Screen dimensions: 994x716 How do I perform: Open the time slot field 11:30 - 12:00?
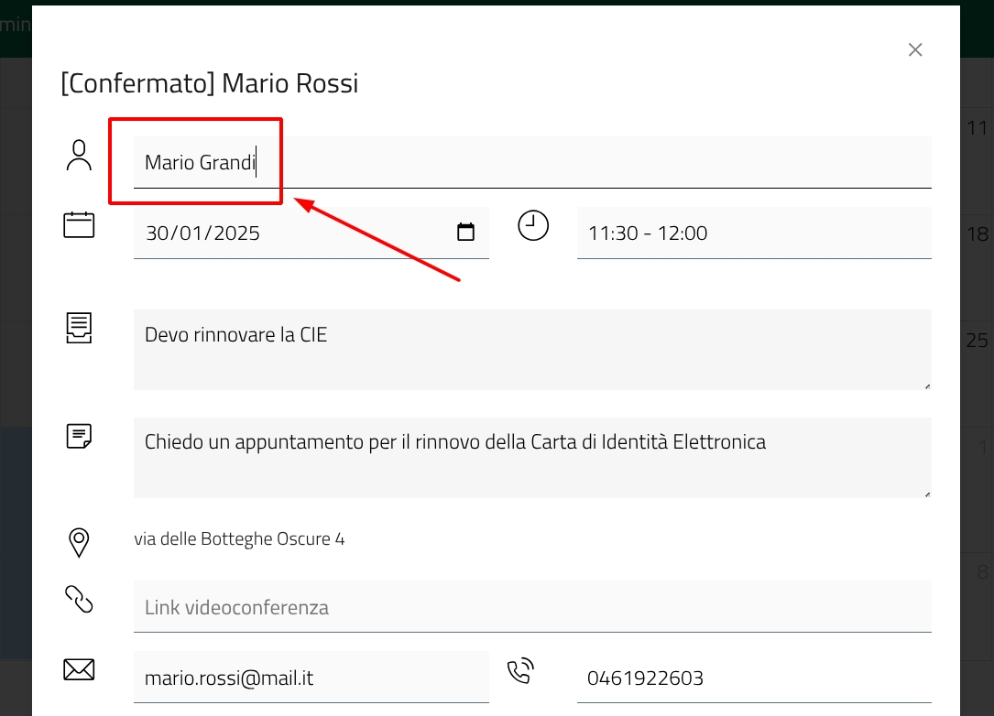point(753,233)
